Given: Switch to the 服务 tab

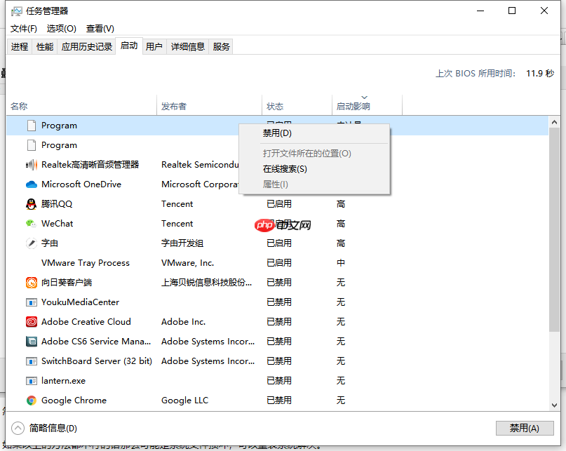Looking at the screenshot, I should (x=221, y=46).
